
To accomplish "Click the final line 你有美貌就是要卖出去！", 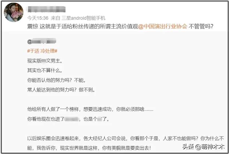I will [x=127, y=148].
